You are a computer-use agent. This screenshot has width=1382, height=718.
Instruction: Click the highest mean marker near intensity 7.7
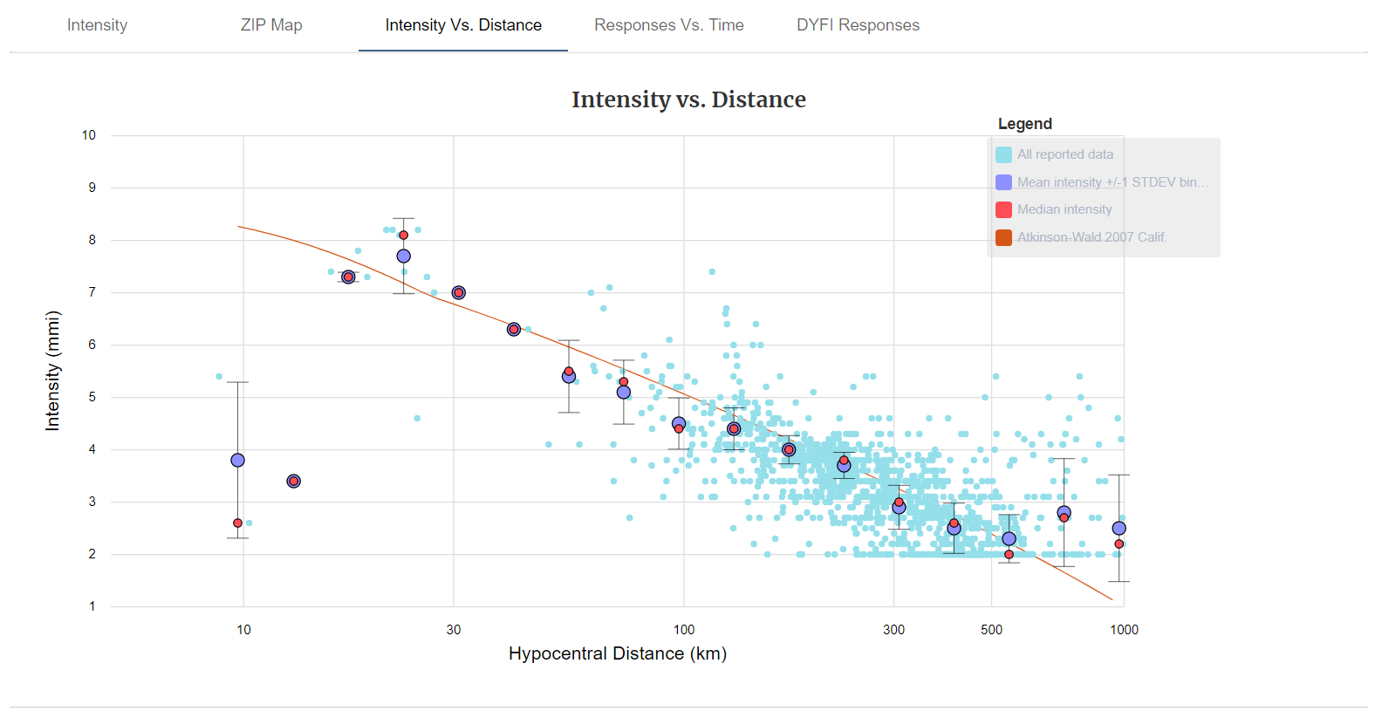click(x=403, y=256)
